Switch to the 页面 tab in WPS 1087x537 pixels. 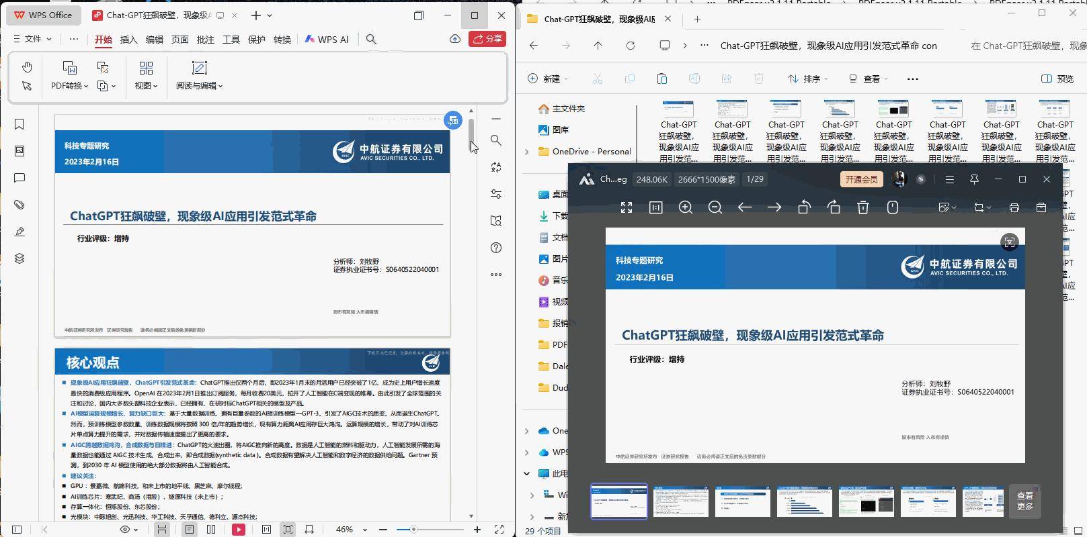point(180,40)
